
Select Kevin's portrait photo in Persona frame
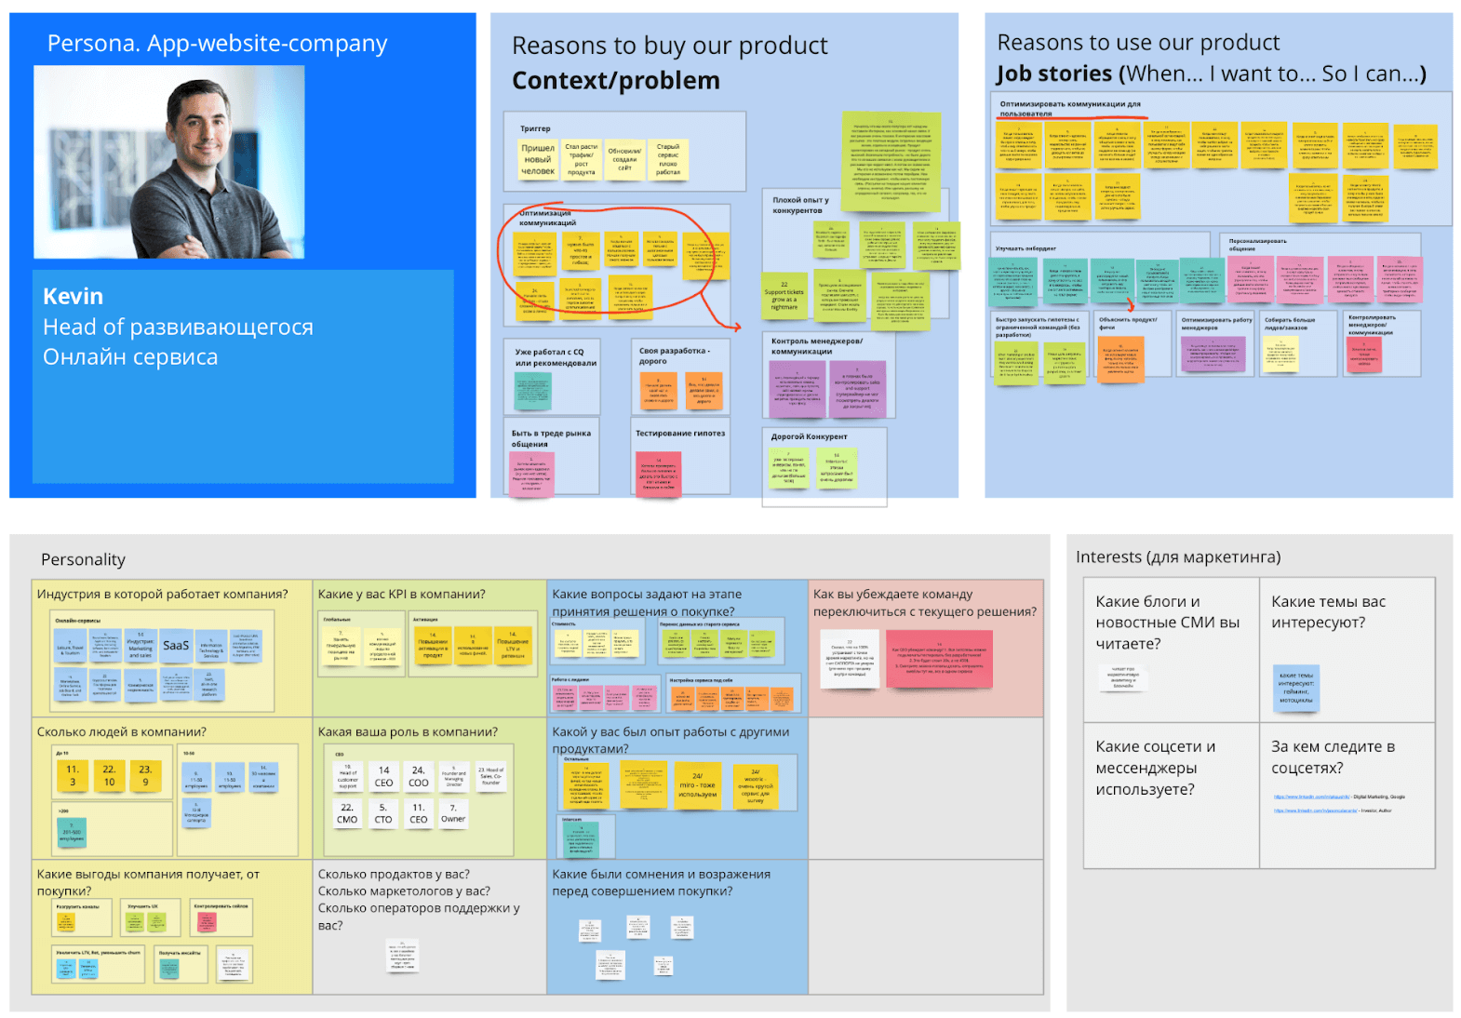coord(168,162)
